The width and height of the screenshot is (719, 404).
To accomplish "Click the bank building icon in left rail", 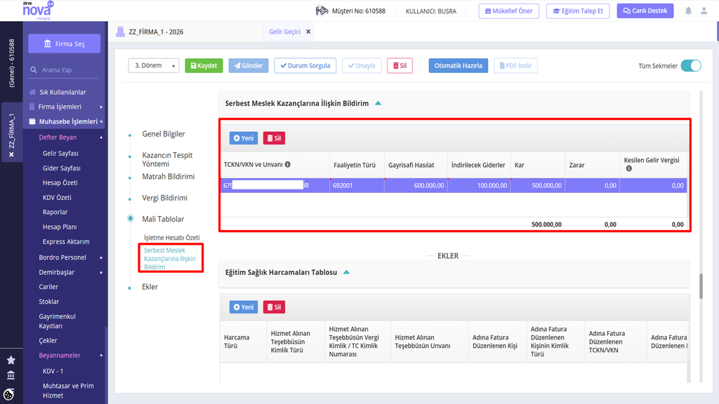I will click(x=11, y=376).
